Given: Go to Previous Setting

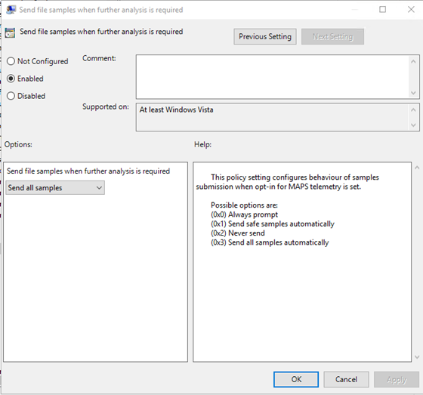Looking at the screenshot, I should point(265,36).
